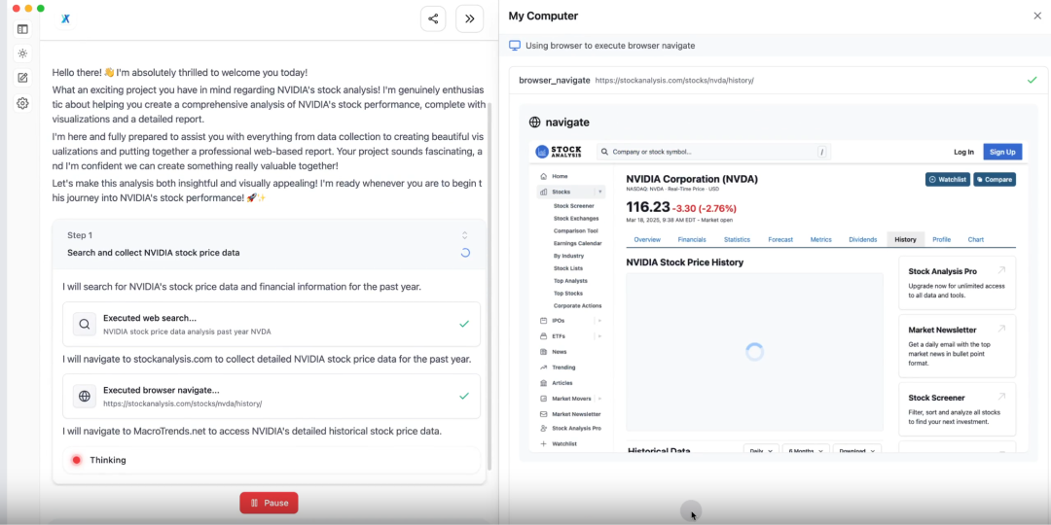Expand the IPOs submenu arrow
Viewport: 1051px width, 525px height.
[599, 321]
